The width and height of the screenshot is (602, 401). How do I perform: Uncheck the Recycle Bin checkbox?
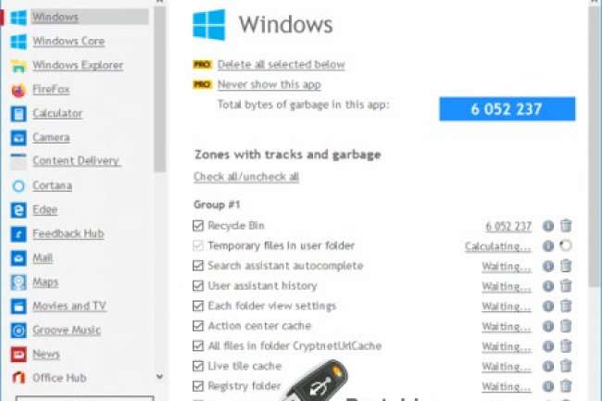coord(198,226)
